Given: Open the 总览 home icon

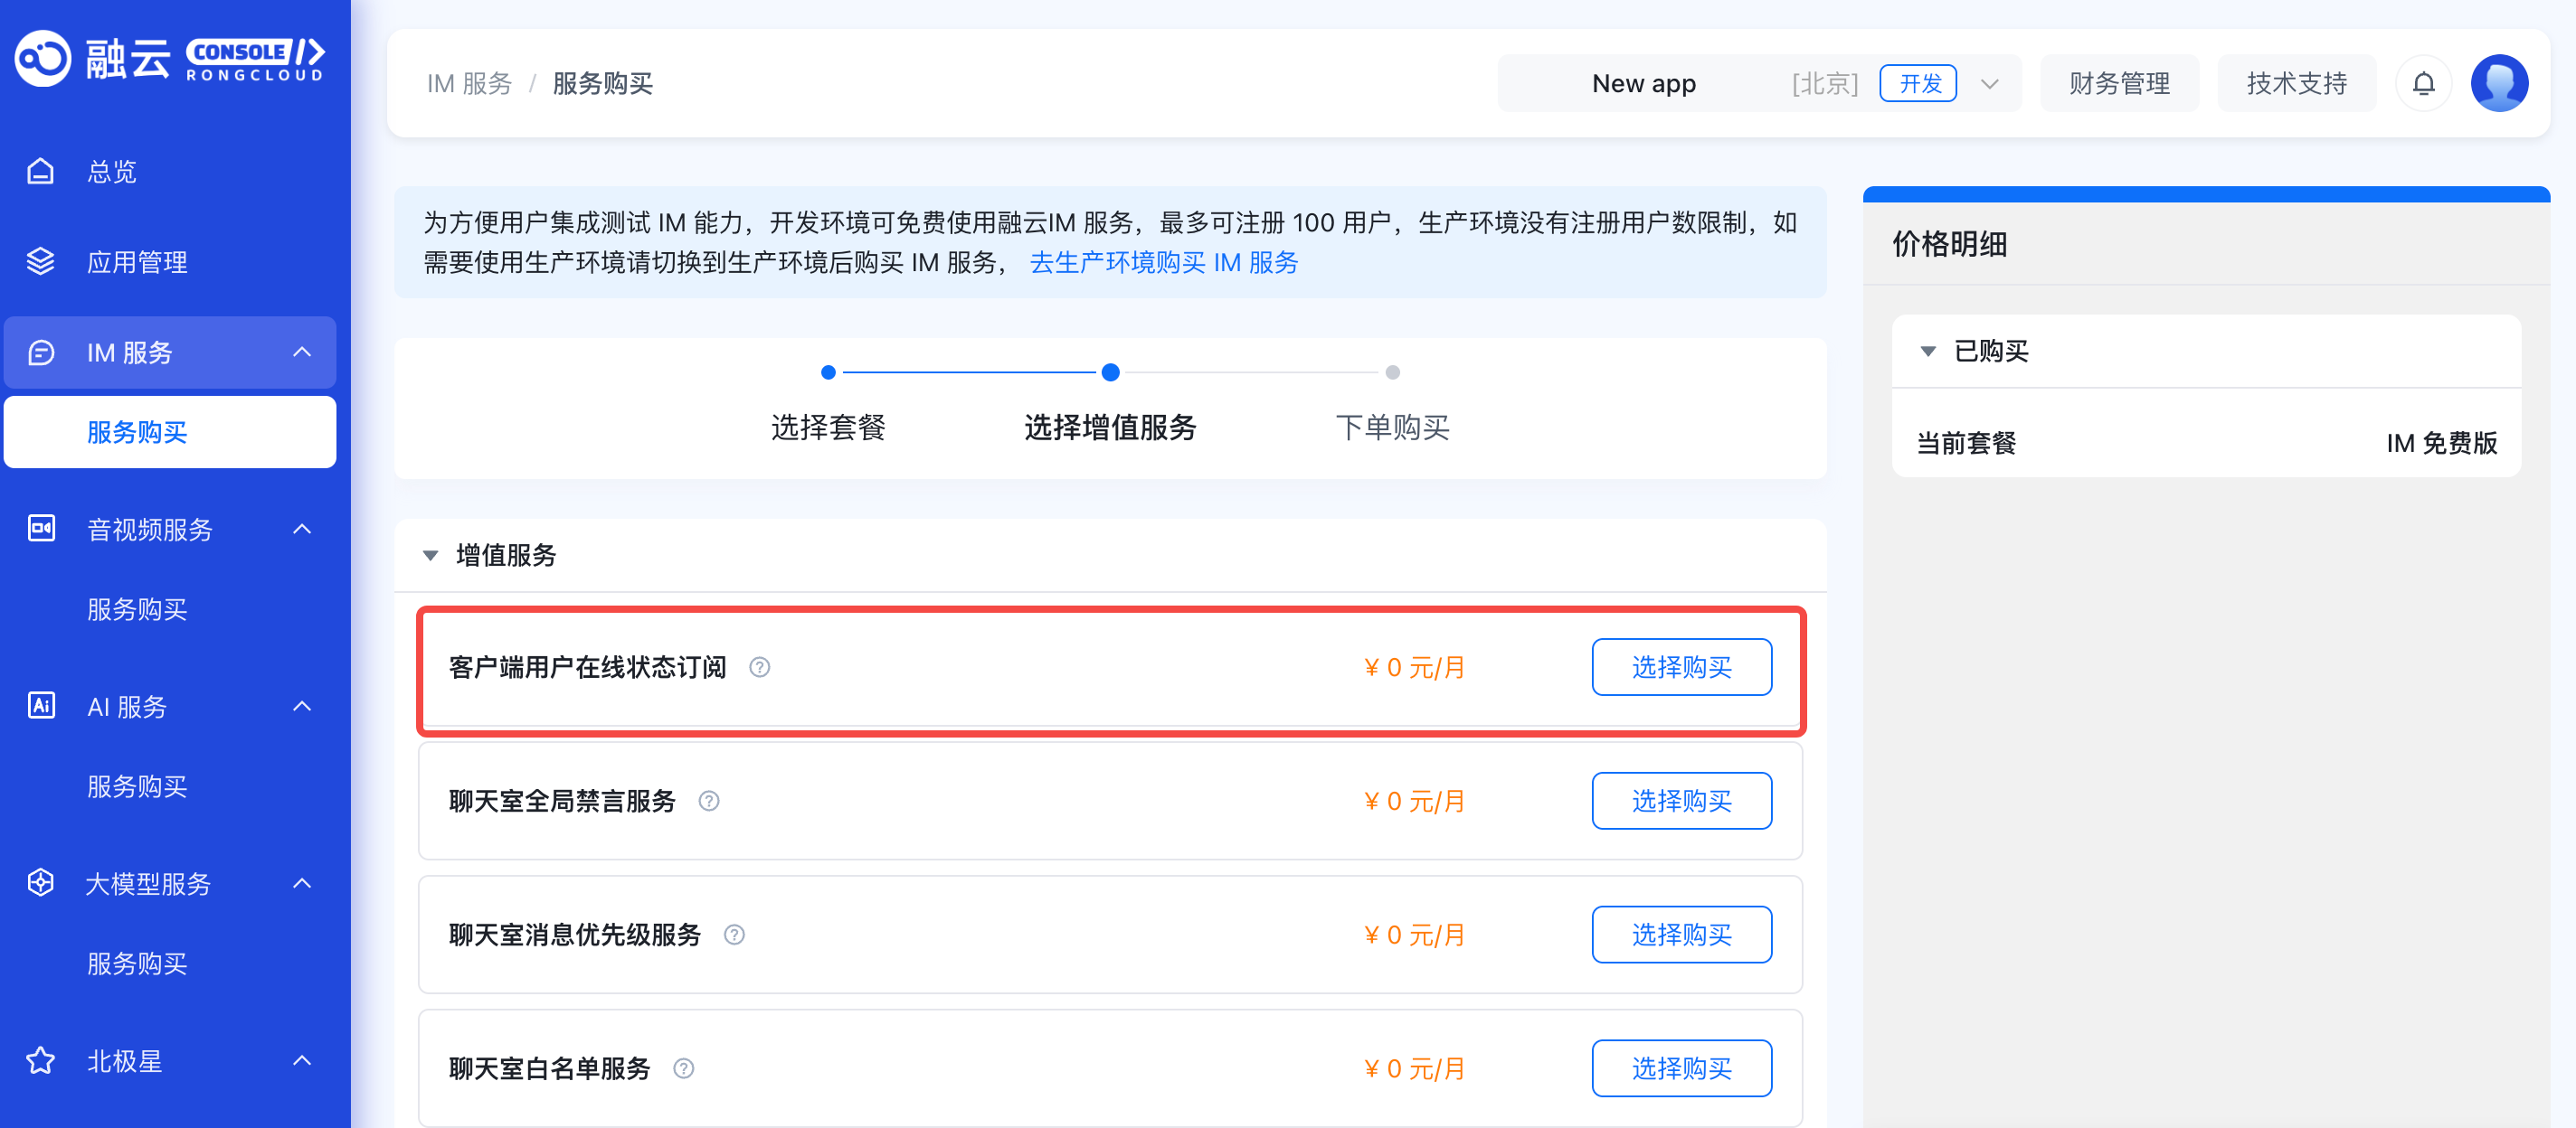Looking at the screenshot, I should click(x=40, y=171).
